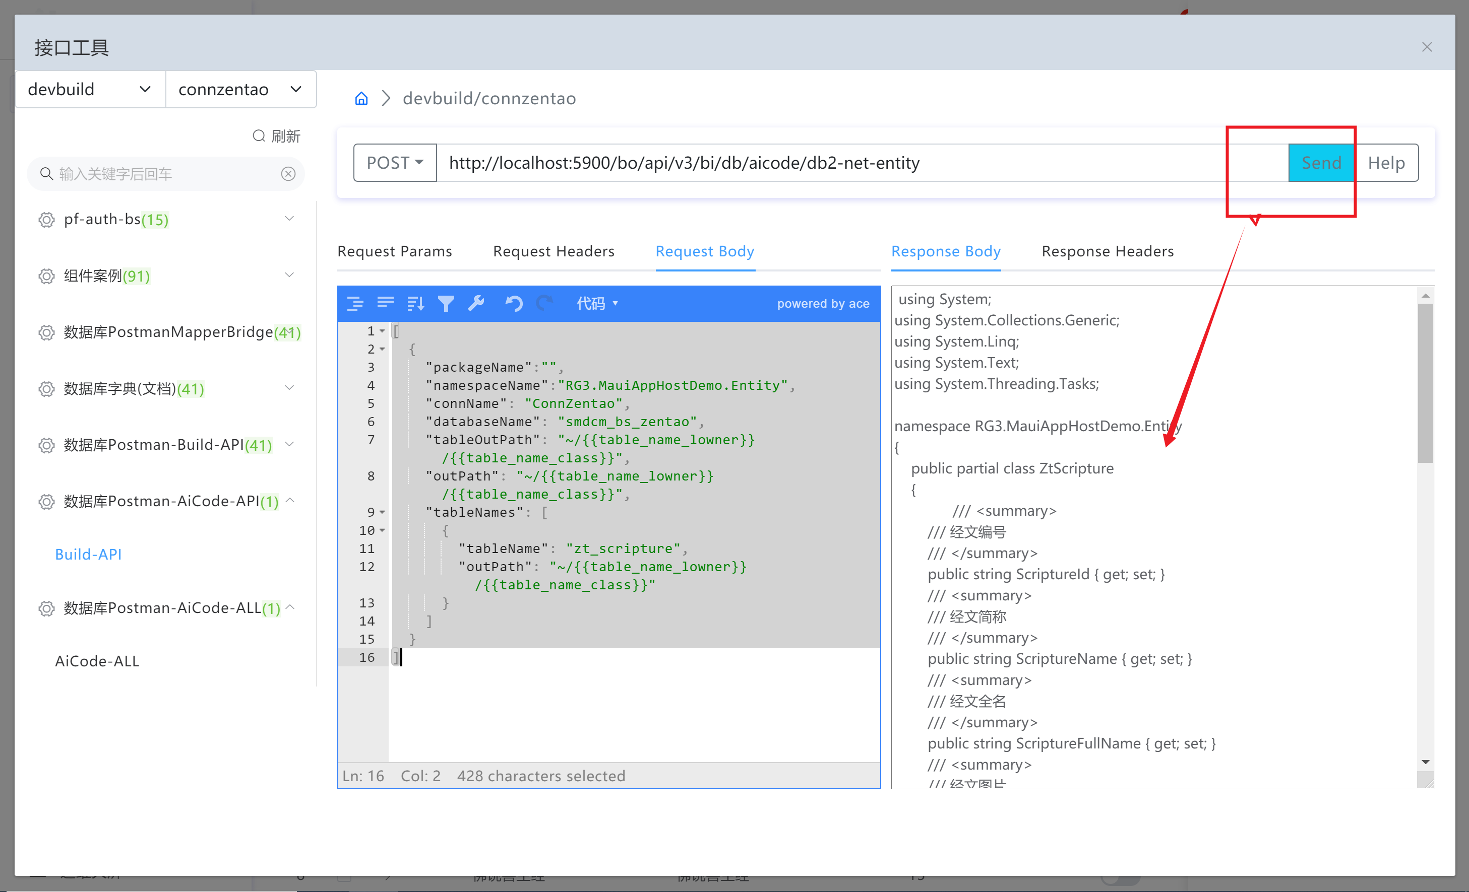Switch to the Request Params tab
Image resolution: width=1469 pixels, height=892 pixels.
click(395, 251)
